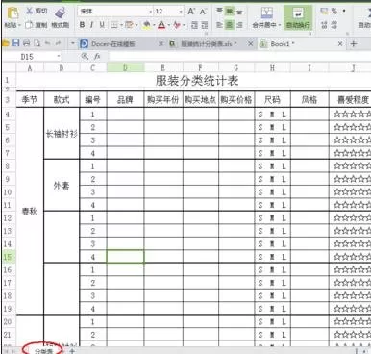Click magnifier icon beside fx

point(85,57)
